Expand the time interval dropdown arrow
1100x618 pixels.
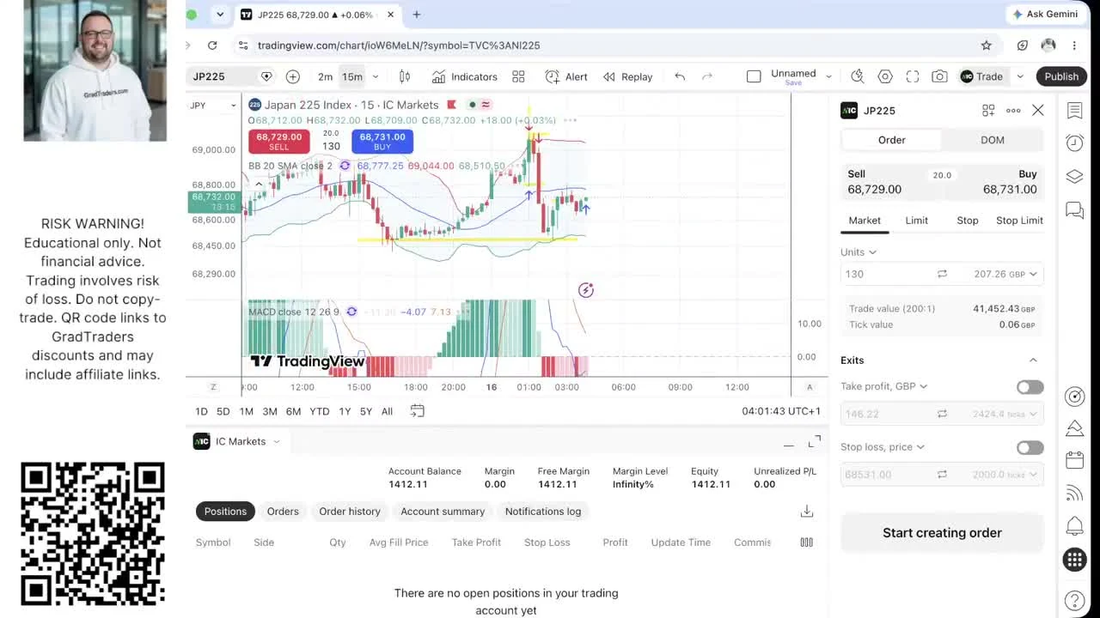click(x=375, y=76)
